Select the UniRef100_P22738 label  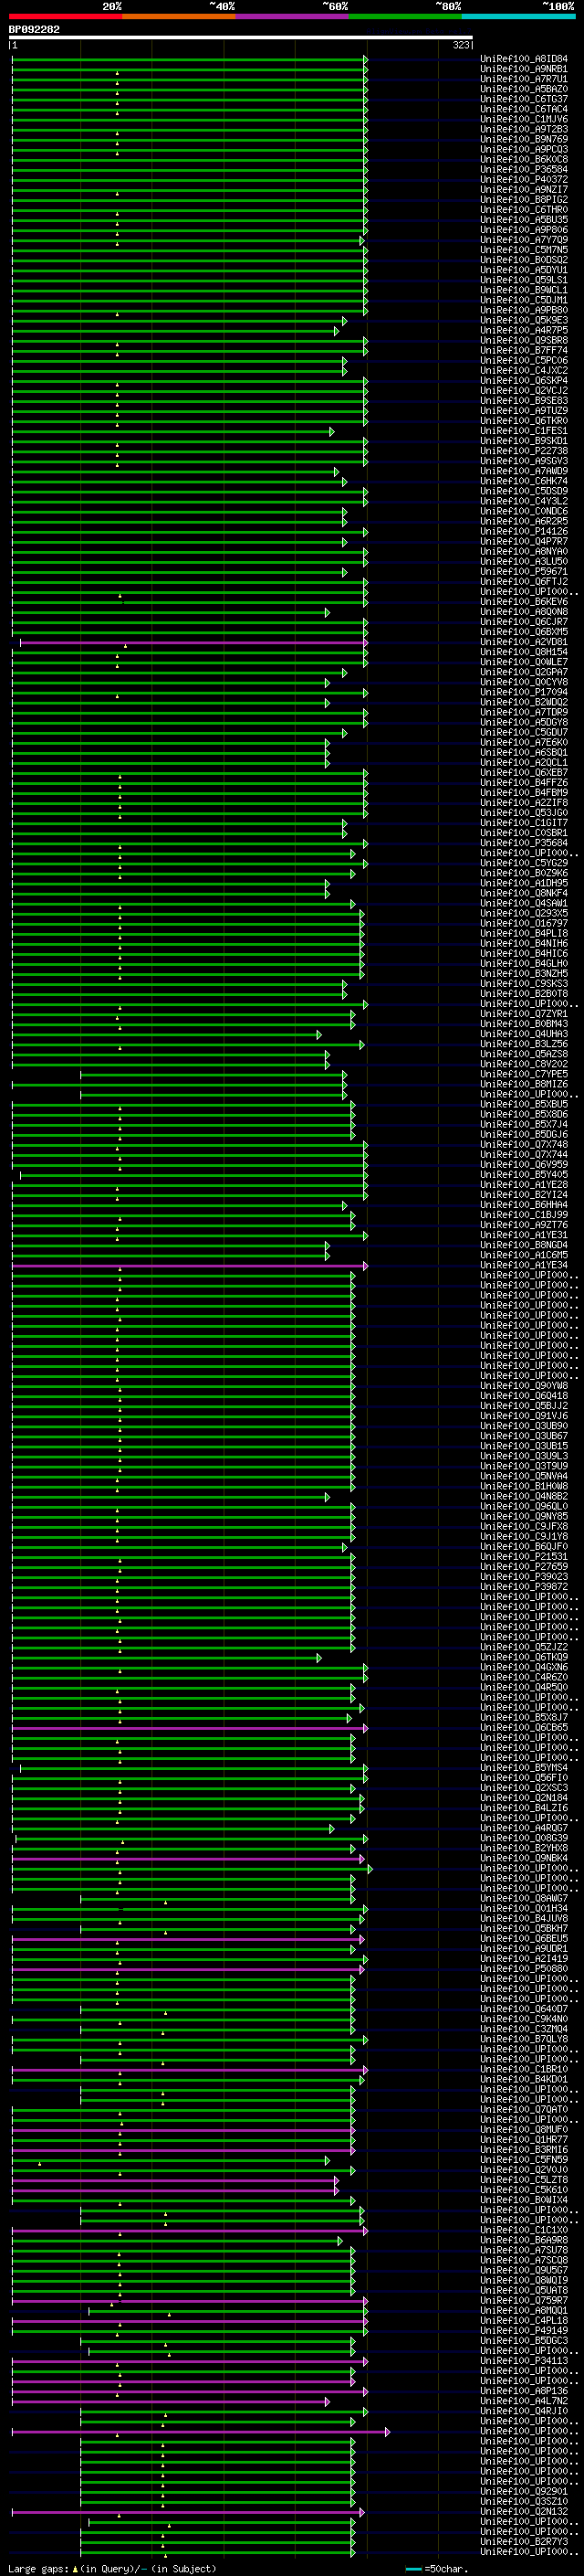click(x=524, y=452)
